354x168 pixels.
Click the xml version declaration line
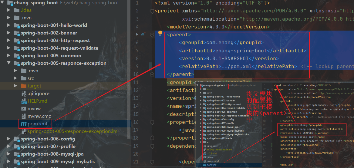coord(212,3)
